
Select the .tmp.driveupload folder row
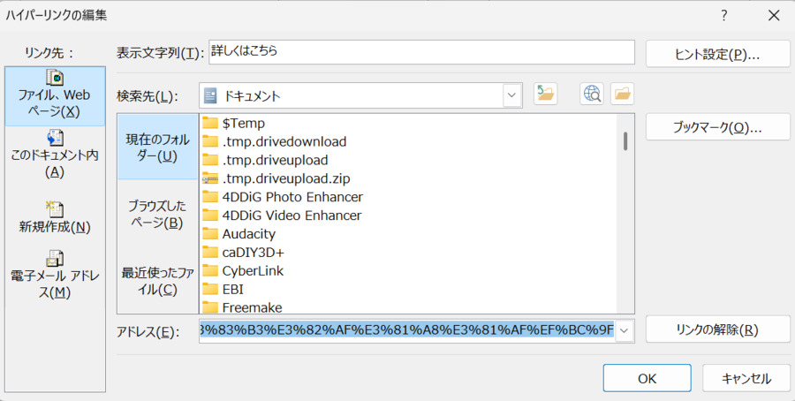point(265,160)
